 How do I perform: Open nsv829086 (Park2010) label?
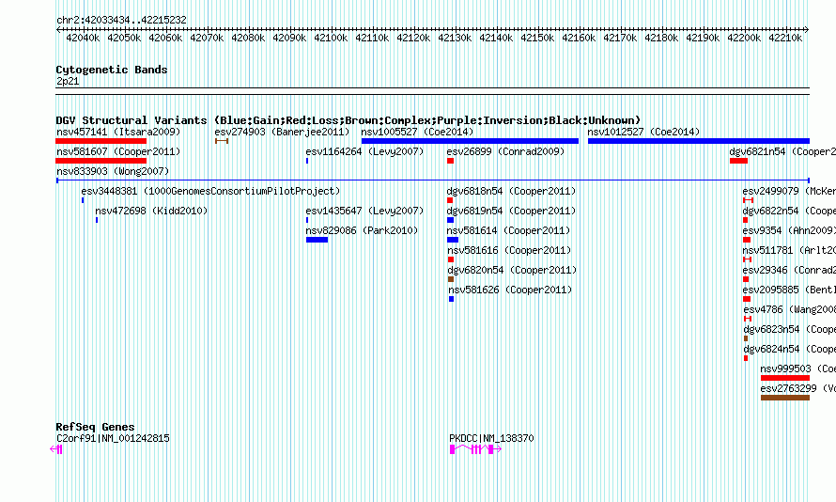click(362, 230)
